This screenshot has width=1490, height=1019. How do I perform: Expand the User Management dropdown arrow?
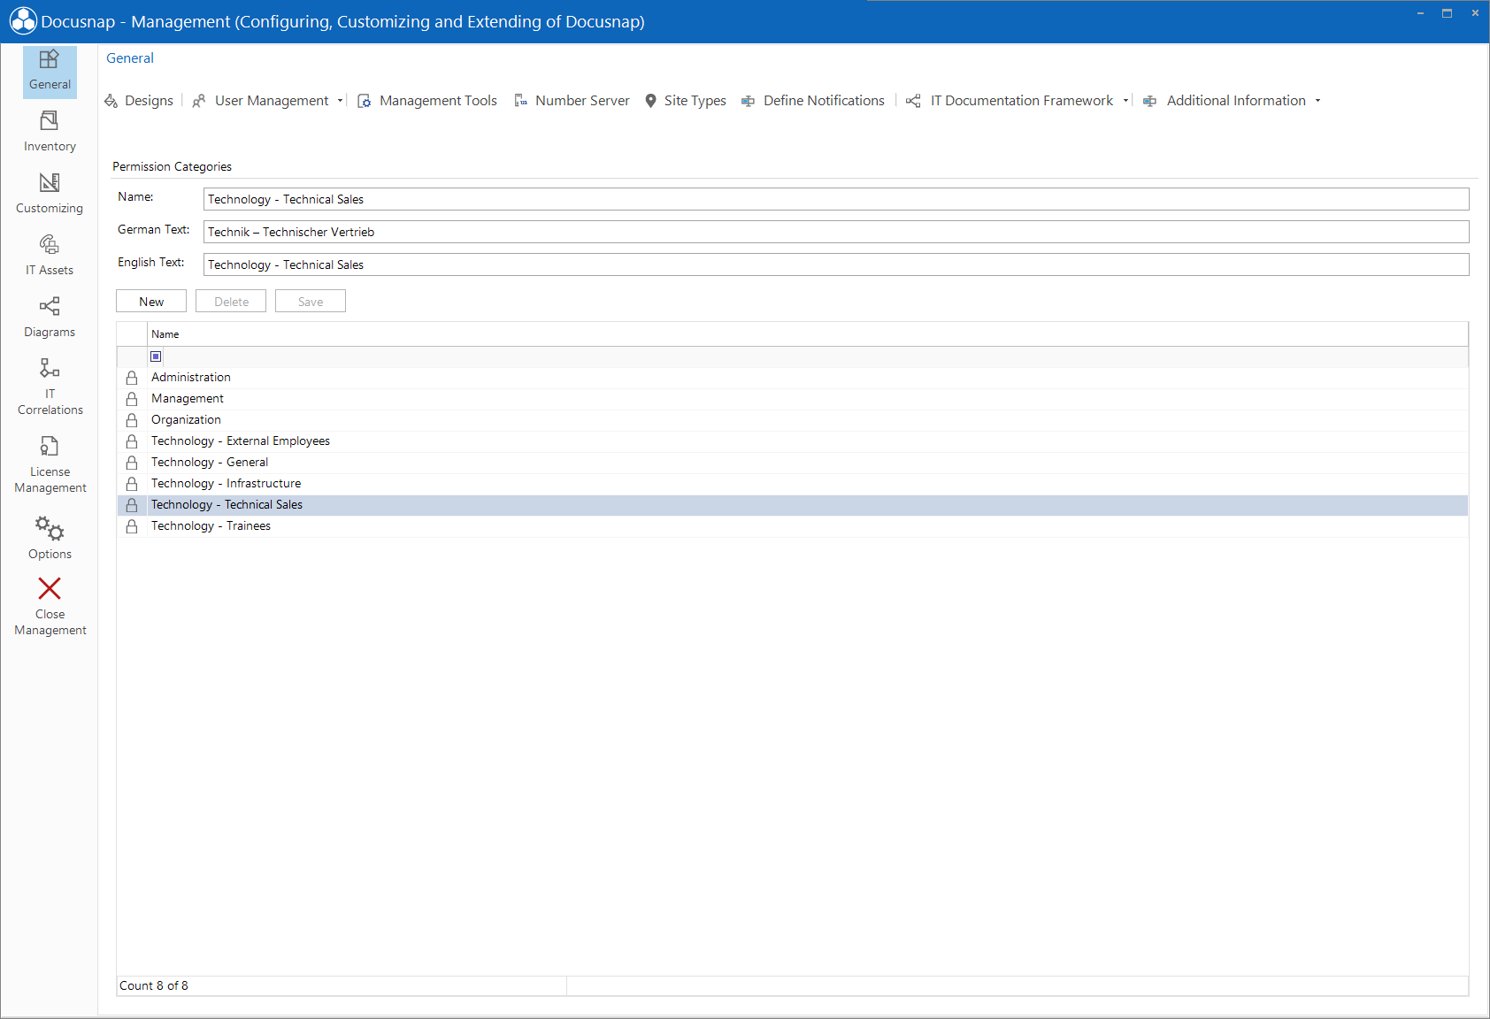tap(340, 101)
